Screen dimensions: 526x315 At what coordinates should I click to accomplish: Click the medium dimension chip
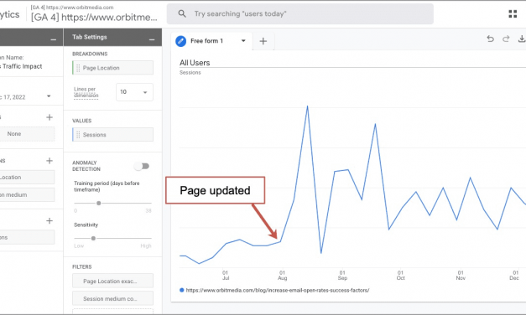[x=27, y=194]
